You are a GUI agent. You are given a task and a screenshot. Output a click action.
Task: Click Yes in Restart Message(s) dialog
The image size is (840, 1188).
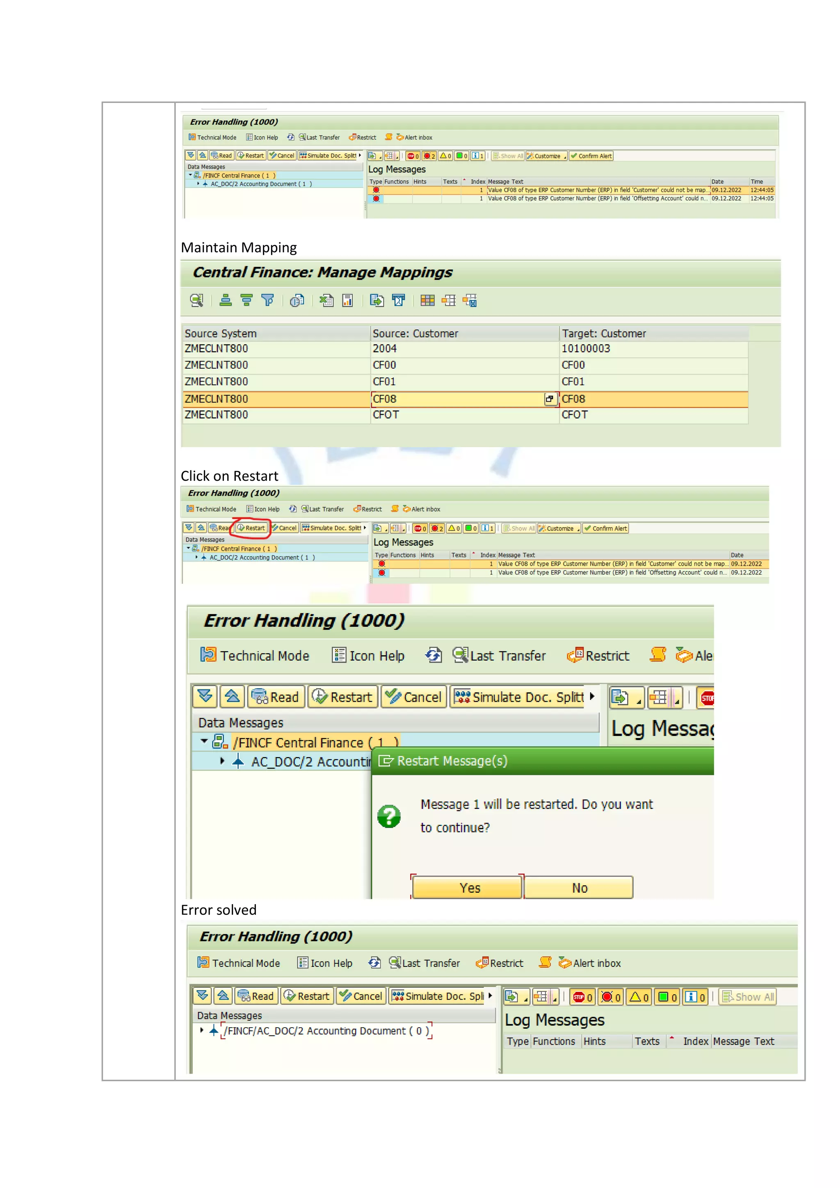pyautogui.click(x=467, y=887)
